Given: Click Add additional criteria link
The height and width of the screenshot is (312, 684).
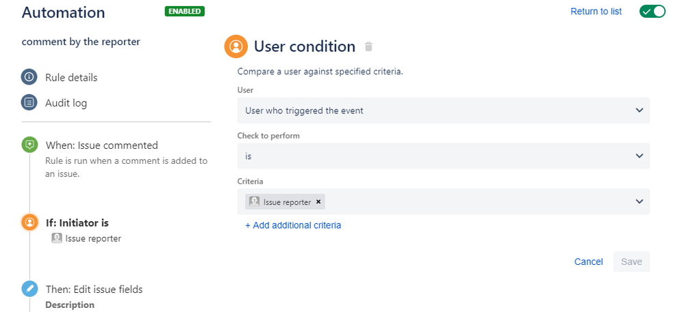Looking at the screenshot, I should tap(293, 225).
